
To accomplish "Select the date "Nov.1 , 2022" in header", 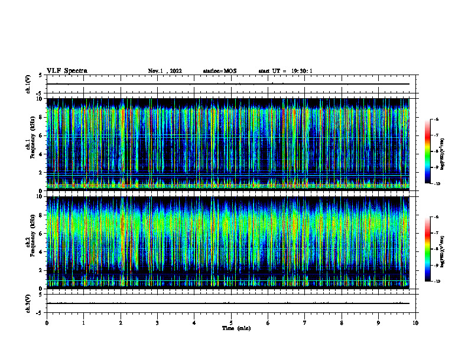I will point(165,71).
